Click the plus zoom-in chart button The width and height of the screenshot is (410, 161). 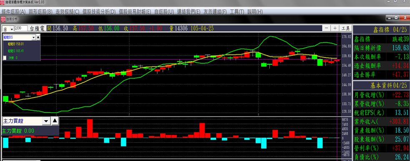[x=335, y=28]
